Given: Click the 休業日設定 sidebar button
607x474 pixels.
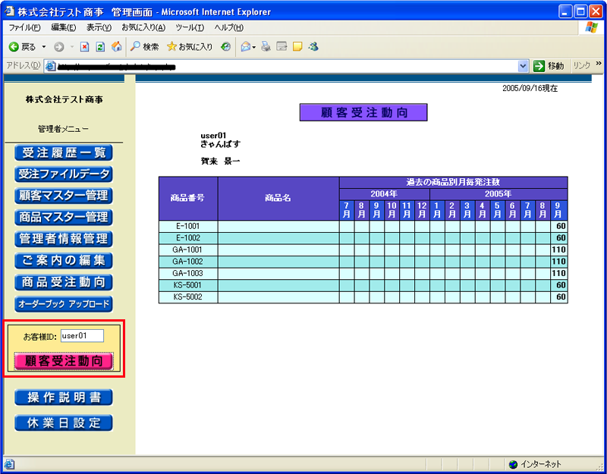Looking at the screenshot, I should pyautogui.click(x=64, y=424).
